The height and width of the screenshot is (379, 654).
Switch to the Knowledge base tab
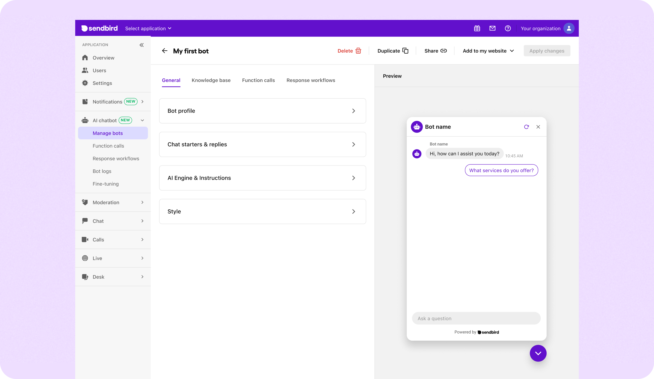tap(211, 80)
